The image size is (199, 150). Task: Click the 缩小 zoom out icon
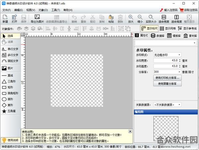pos(140,19)
